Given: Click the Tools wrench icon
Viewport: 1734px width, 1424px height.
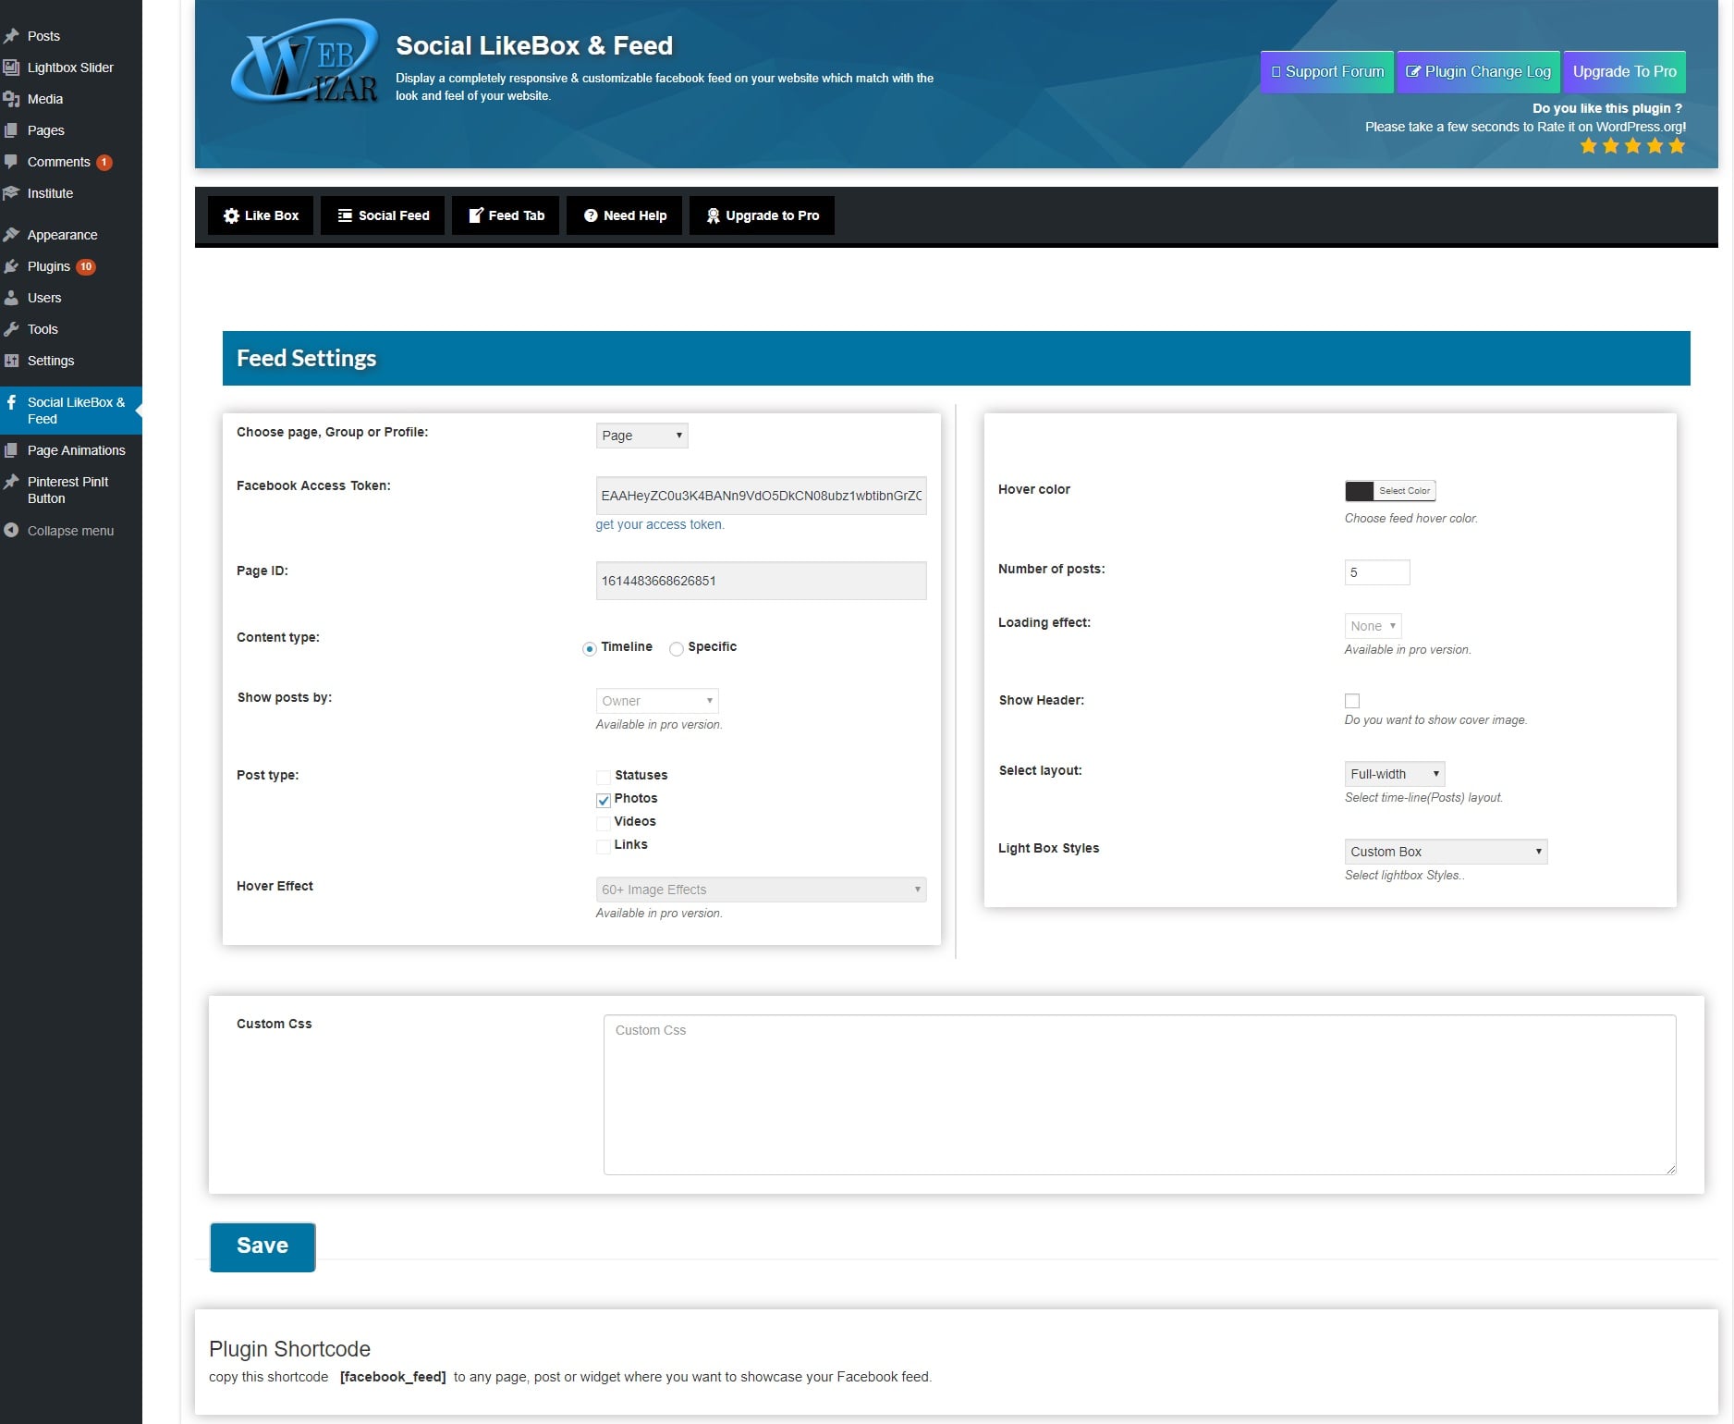Looking at the screenshot, I should pyautogui.click(x=11, y=329).
